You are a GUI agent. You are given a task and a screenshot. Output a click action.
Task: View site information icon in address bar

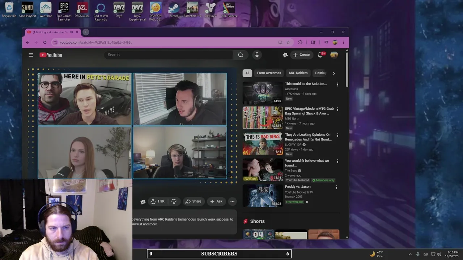pos(55,42)
